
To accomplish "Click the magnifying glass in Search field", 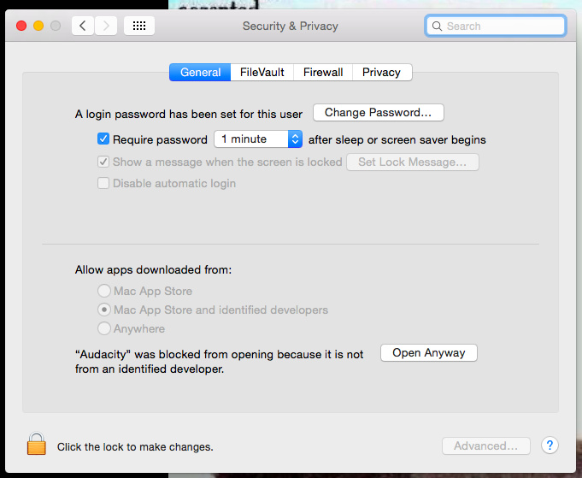I will click(438, 27).
